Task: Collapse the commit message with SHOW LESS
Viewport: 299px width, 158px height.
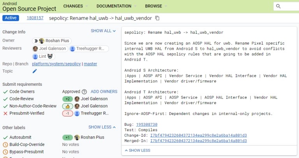Action: point(137,150)
